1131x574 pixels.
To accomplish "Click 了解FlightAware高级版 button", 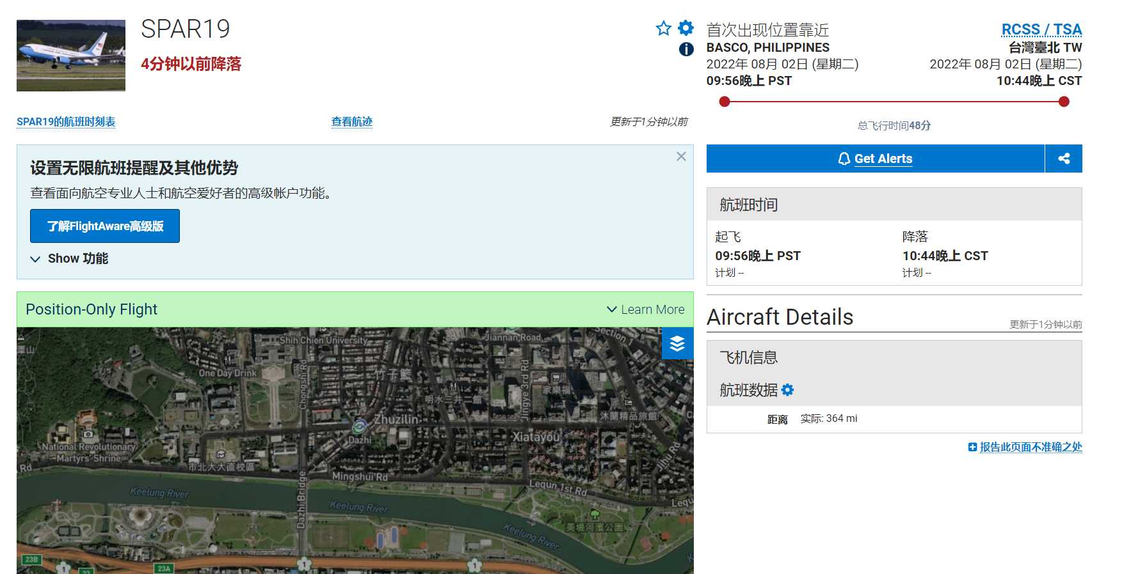I will click(105, 226).
